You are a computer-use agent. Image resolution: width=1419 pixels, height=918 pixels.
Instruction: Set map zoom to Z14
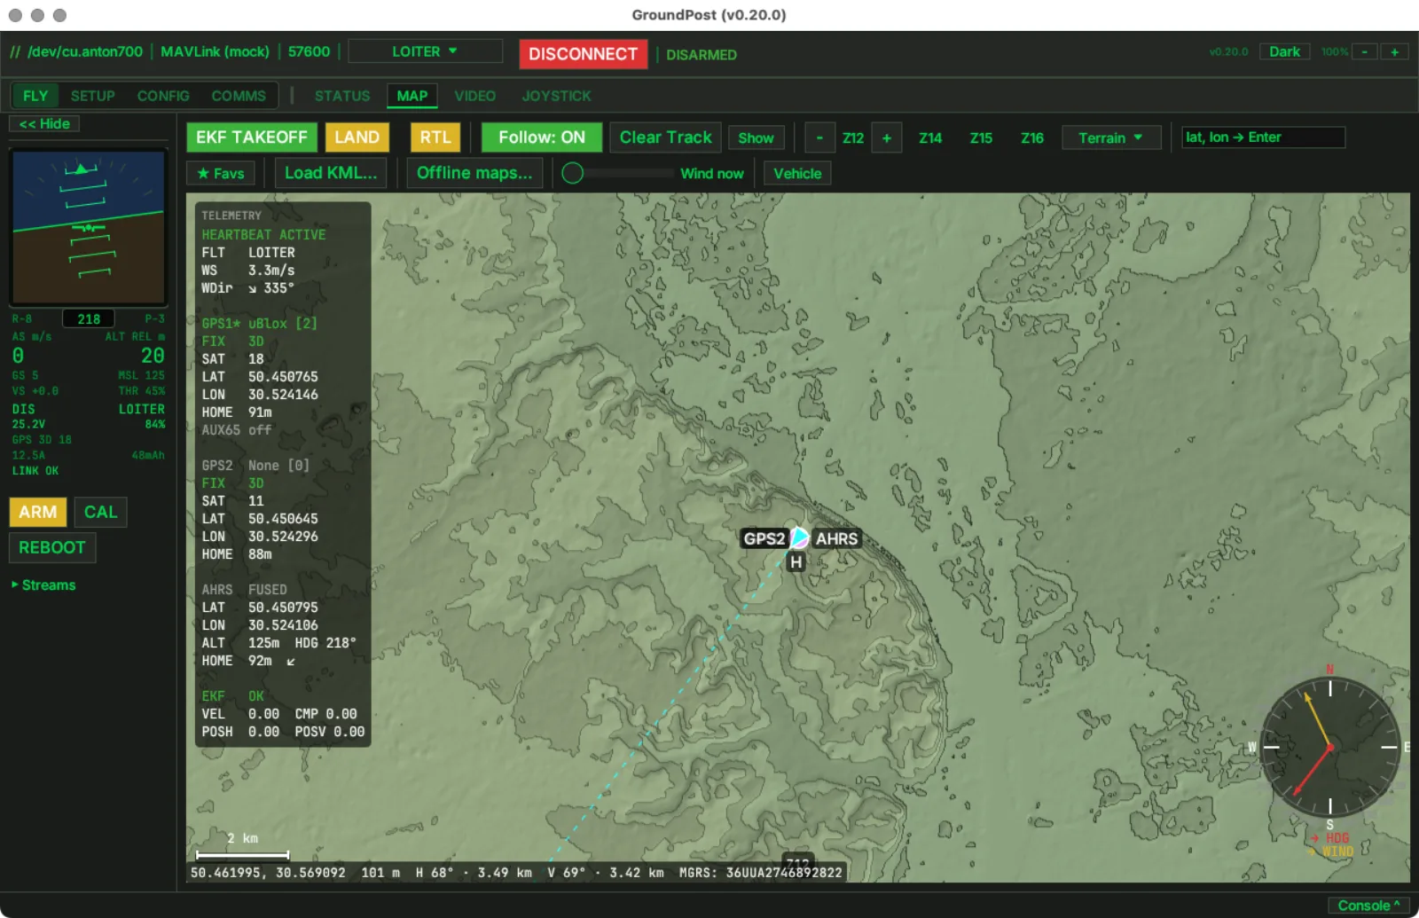[x=930, y=137]
